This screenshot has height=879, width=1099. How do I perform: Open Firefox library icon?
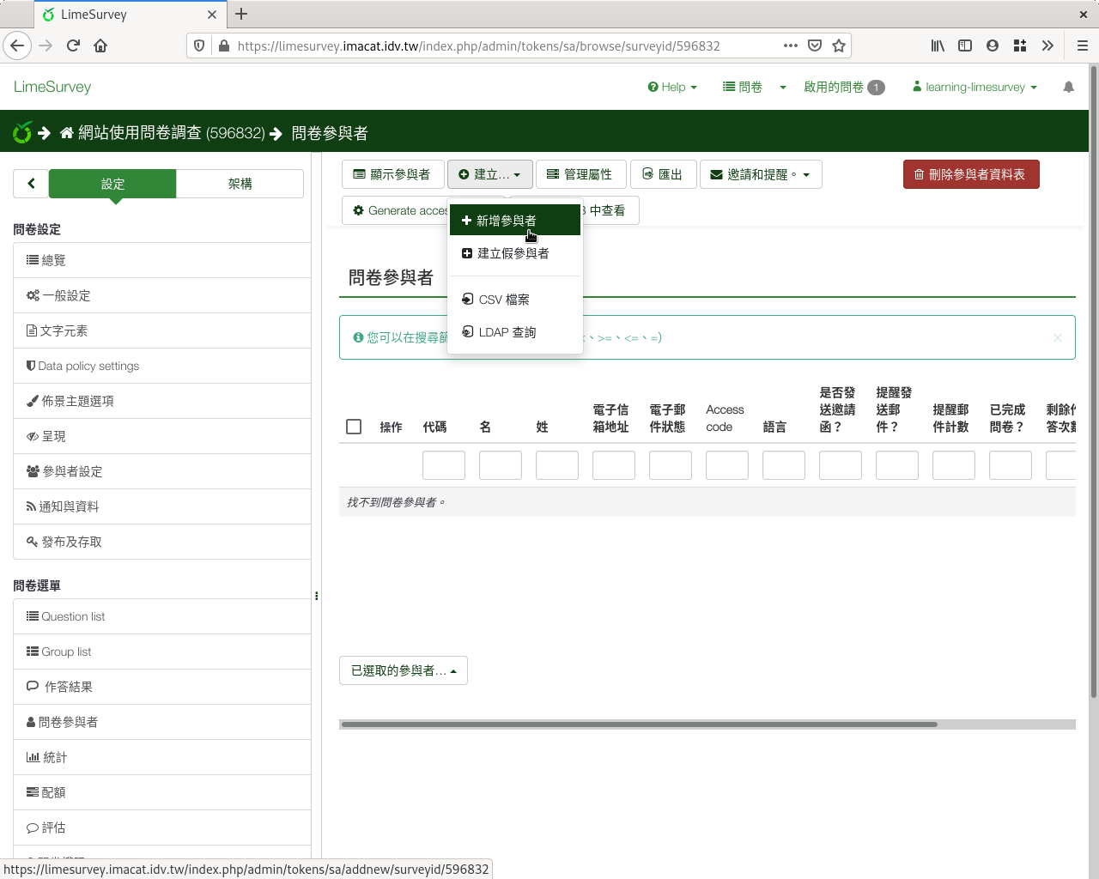(x=938, y=45)
